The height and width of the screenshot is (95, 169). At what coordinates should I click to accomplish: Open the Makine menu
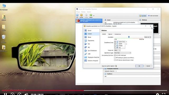pos(83,12)
